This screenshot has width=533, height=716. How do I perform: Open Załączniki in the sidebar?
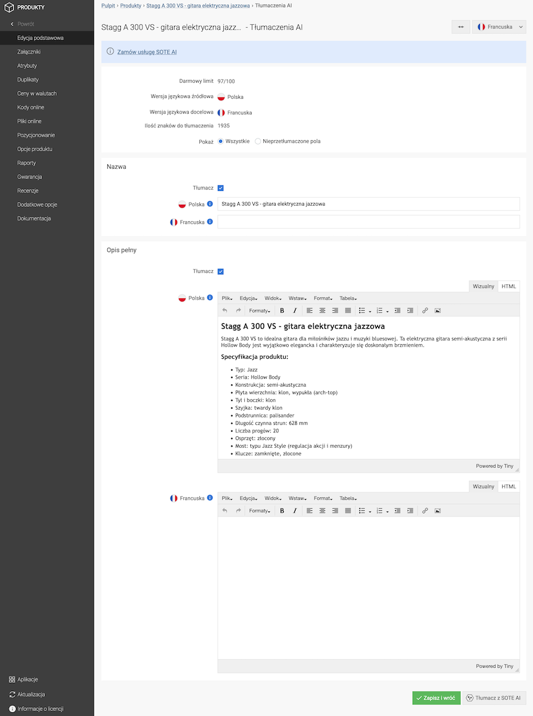29,52
